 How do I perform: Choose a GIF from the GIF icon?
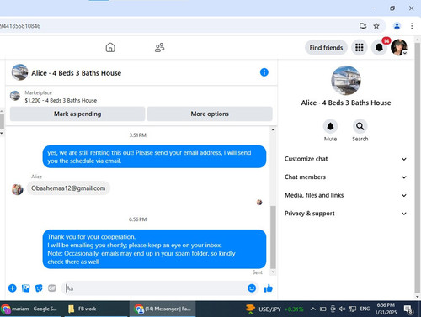click(x=52, y=288)
